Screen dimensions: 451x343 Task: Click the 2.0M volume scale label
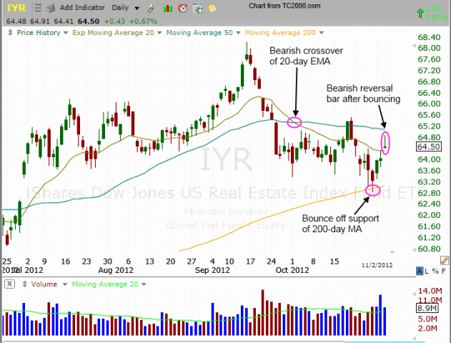427,328
